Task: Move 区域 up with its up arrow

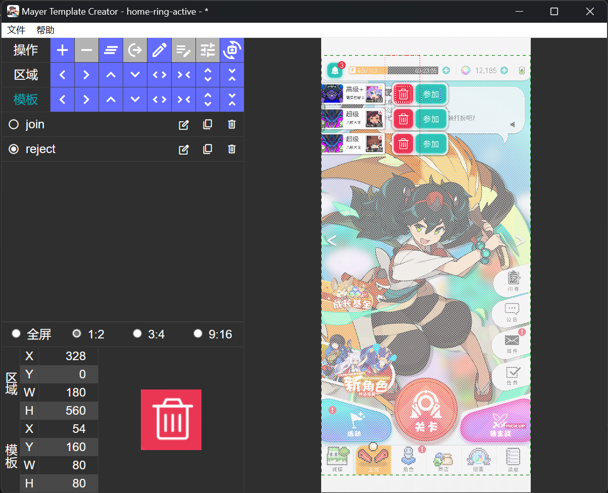Action: click(x=111, y=75)
